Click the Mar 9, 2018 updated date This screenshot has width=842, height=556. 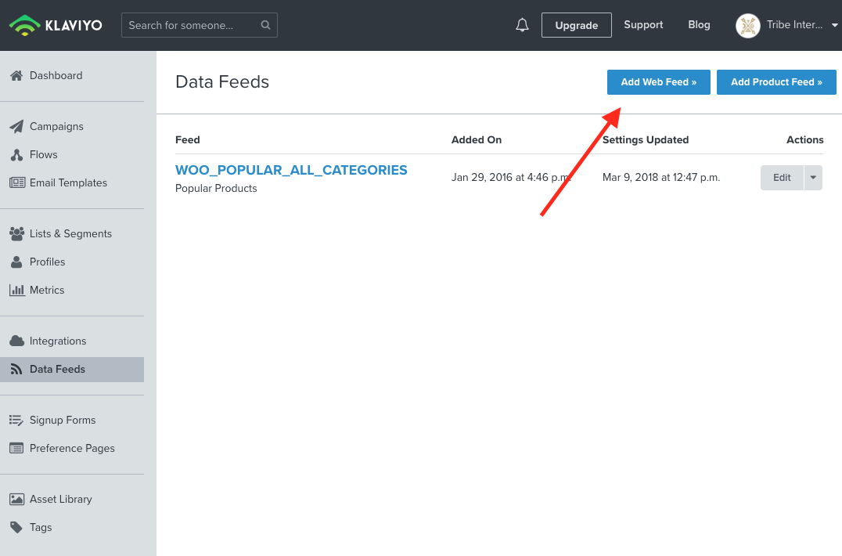coord(661,177)
